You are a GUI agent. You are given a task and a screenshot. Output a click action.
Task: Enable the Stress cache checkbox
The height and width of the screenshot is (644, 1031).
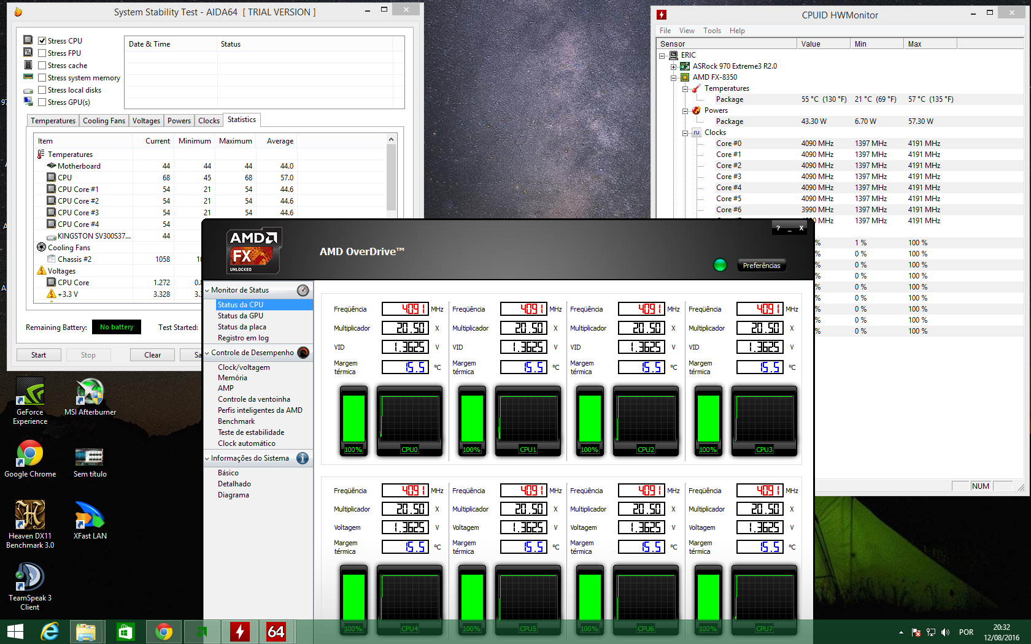tap(42, 65)
